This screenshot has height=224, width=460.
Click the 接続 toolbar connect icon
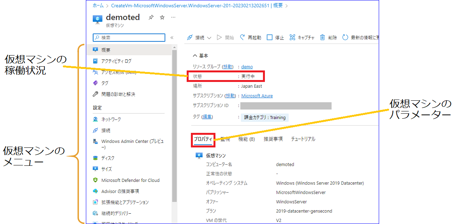tap(189, 38)
